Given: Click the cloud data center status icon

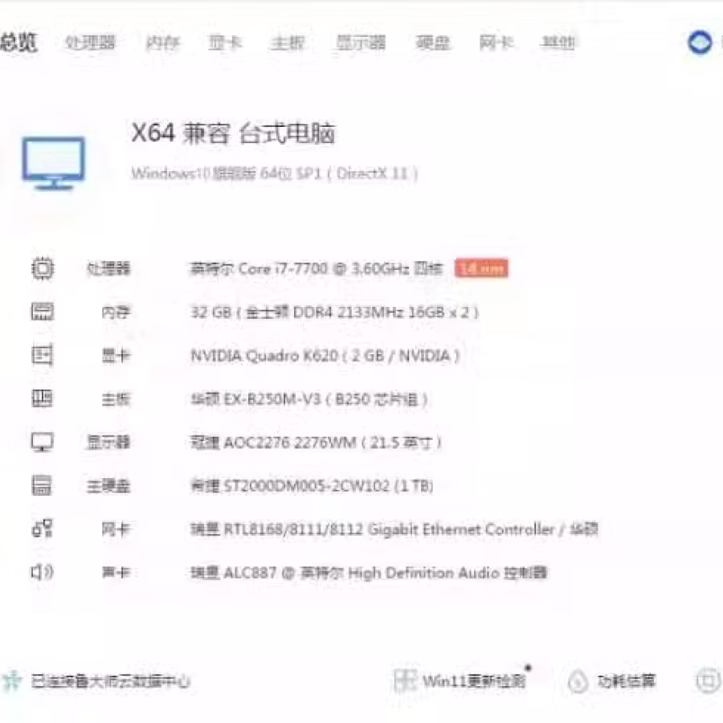Looking at the screenshot, I should coord(12,680).
